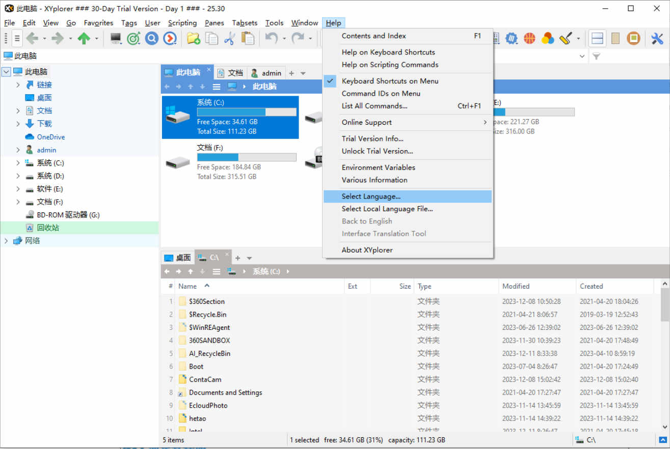The image size is (670, 449).
Task: Click the orange arrow Recent Locations icon
Action: click(170, 38)
